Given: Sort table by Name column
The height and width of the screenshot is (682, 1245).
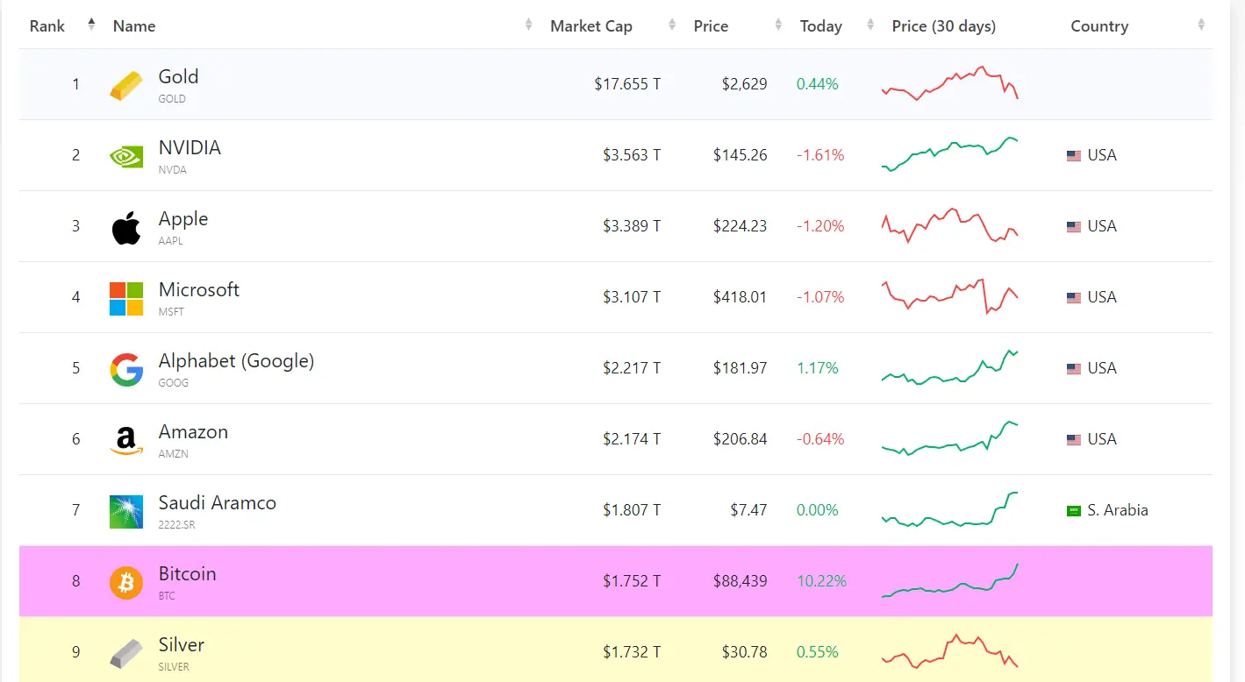Looking at the screenshot, I should pos(134,26).
